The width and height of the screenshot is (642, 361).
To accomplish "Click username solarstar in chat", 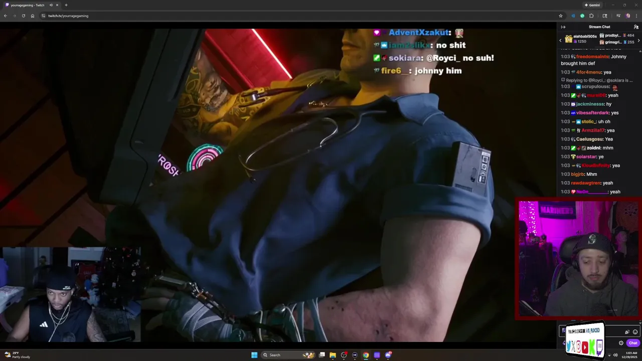I will (586, 156).
